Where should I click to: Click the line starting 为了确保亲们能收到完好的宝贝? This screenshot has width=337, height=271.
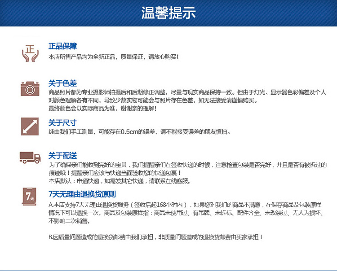[187, 165]
